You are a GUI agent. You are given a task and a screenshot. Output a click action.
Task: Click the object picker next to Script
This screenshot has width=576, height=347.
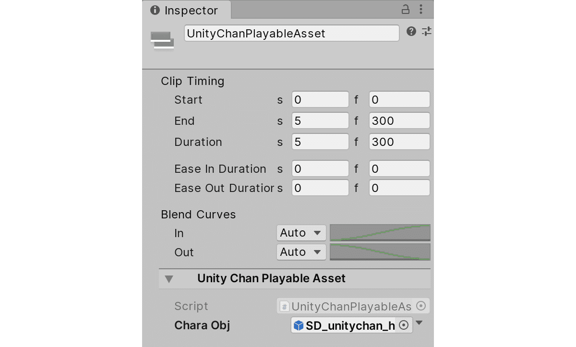(421, 306)
